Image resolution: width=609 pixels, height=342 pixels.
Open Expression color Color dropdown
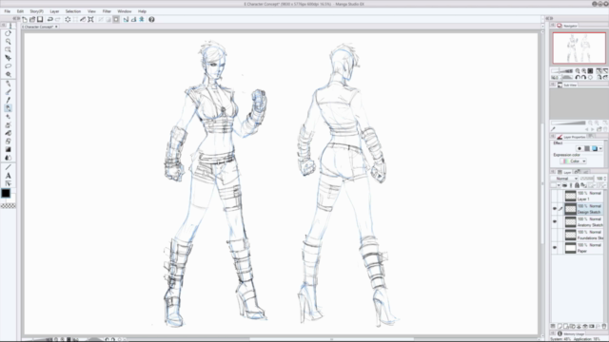[573, 161]
